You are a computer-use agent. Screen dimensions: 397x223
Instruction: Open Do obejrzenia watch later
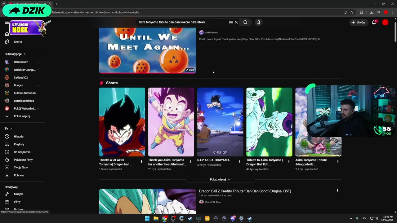(x=22, y=152)
